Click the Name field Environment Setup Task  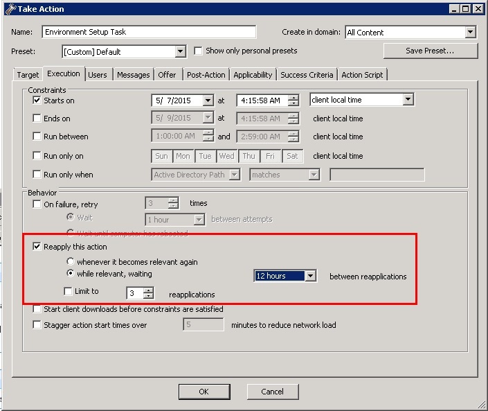click(x=149, y=32)
